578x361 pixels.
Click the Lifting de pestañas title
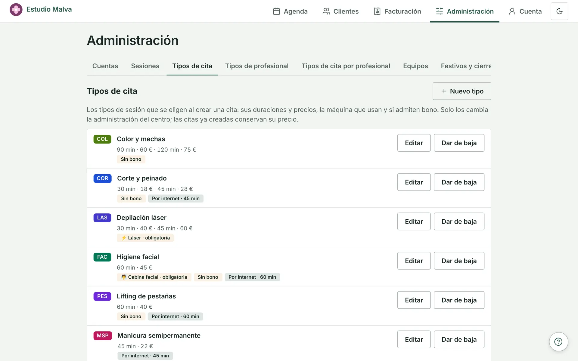(x=146, y=296)
